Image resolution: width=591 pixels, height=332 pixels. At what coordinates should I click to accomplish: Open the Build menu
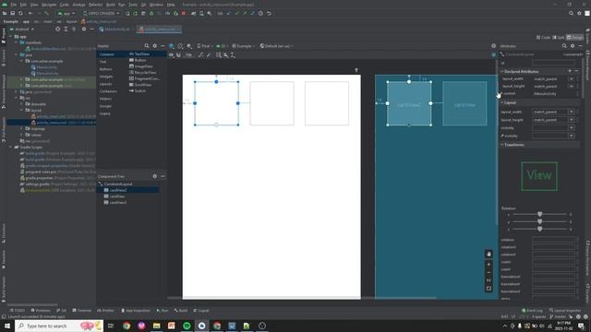pos(111,5)
